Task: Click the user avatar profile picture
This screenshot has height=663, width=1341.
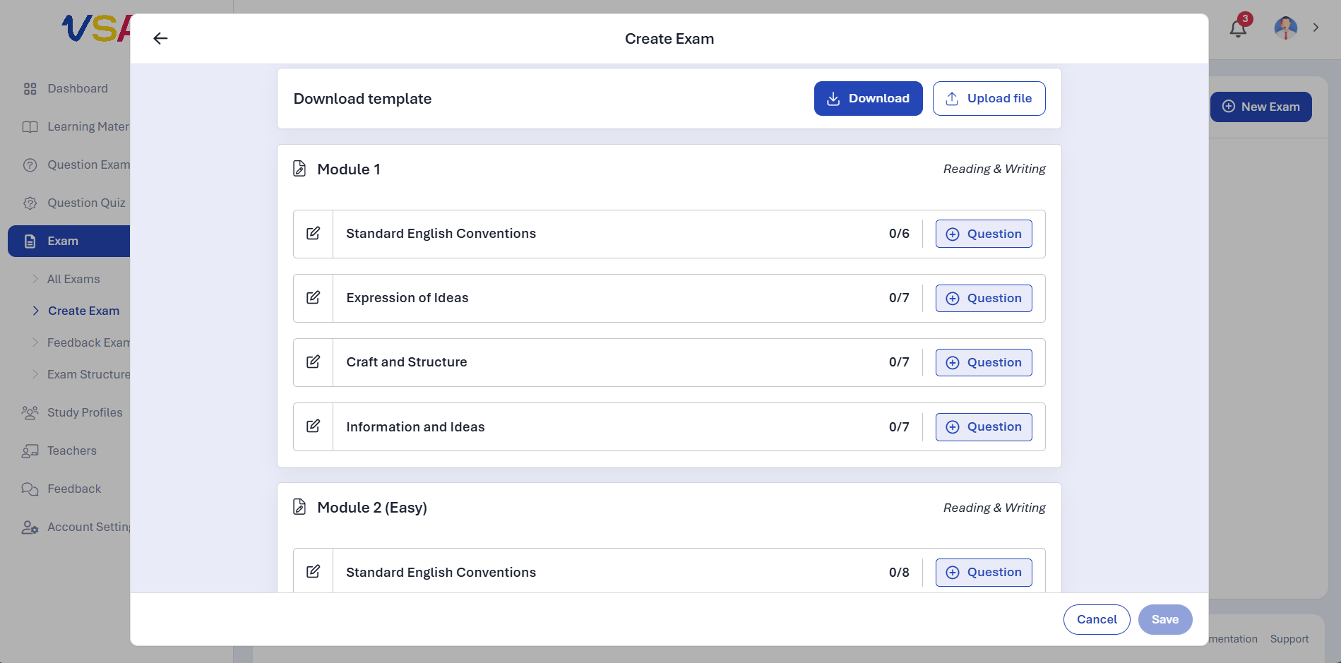Action: pos(1285,28)
